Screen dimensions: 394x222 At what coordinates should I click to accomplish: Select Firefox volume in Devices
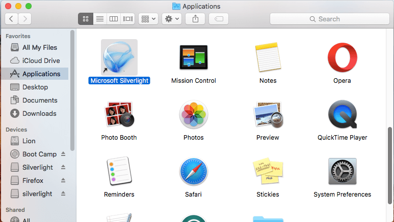coord(27,180)
